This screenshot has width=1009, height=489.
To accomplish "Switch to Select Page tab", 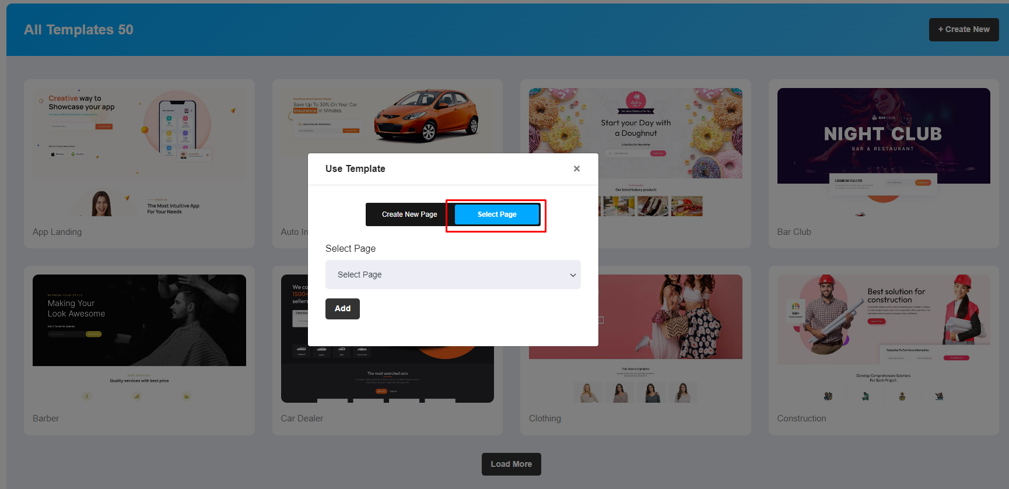I will pyautogui.click(x=496, y=214).
